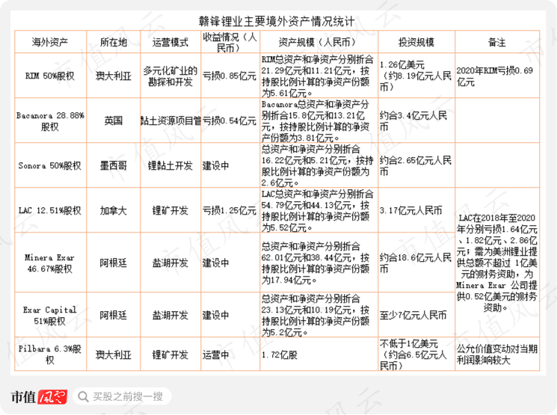The height and width of the screenshot is (415, 557).
Task: Click the 3.17亿元人民币 cell
Action: click(416, 210)
